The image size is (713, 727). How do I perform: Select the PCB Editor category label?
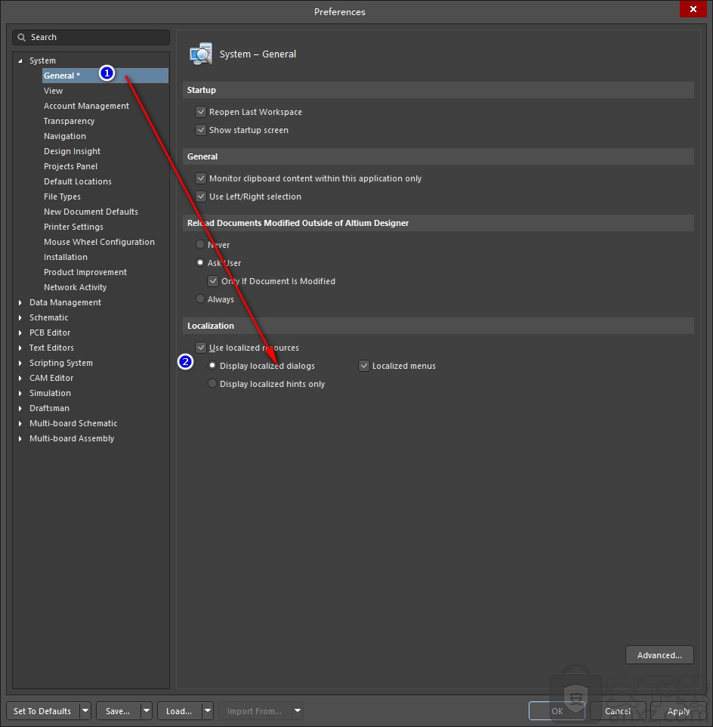click(50, 333)
